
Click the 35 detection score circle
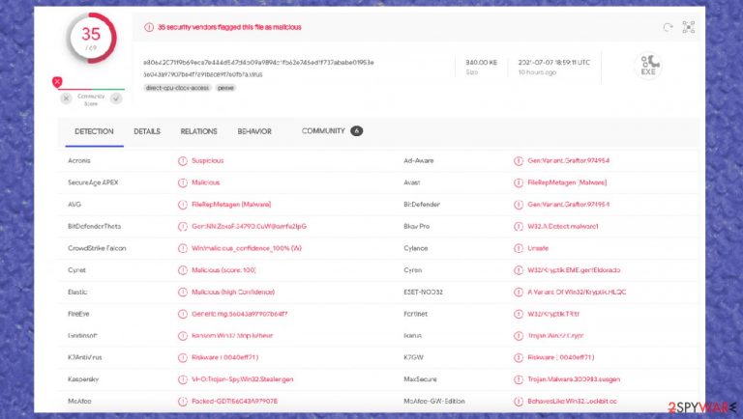coord(91,38)
